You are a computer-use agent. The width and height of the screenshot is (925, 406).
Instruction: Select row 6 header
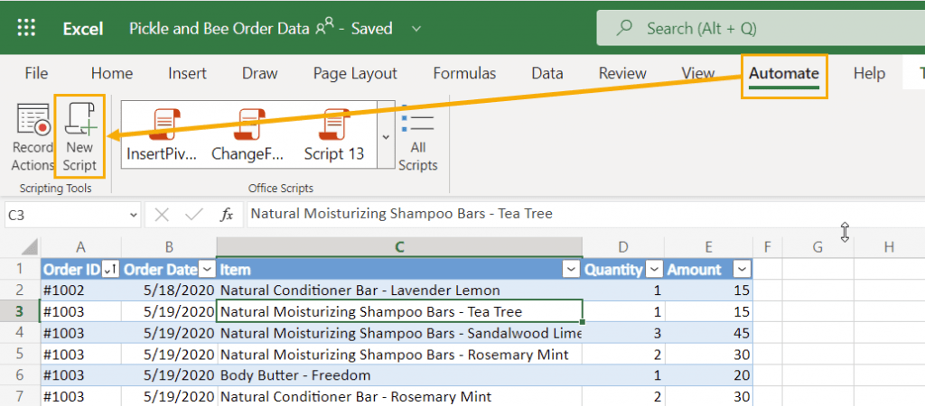click(20, 375)
